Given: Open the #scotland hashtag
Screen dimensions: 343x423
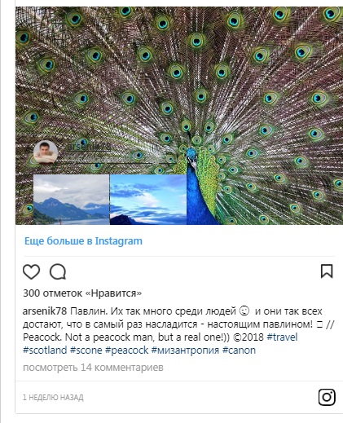Looking at the screenshot, I should (45, 350).
